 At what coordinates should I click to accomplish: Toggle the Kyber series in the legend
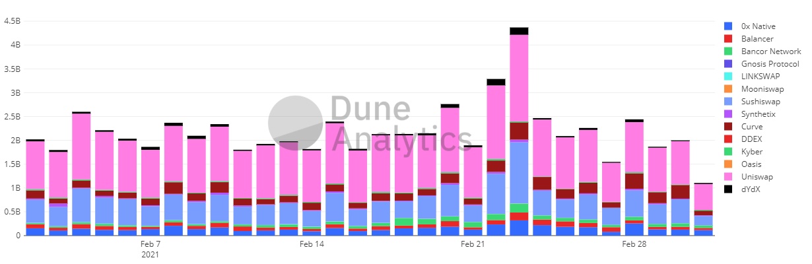(753, 152)
